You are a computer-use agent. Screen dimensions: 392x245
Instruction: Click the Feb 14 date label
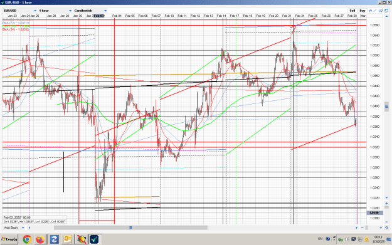tap(221, 16)
